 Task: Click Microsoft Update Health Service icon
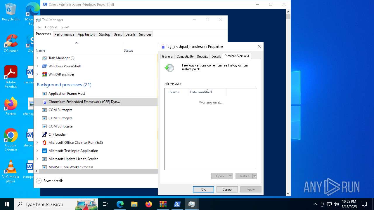(44, 159)
